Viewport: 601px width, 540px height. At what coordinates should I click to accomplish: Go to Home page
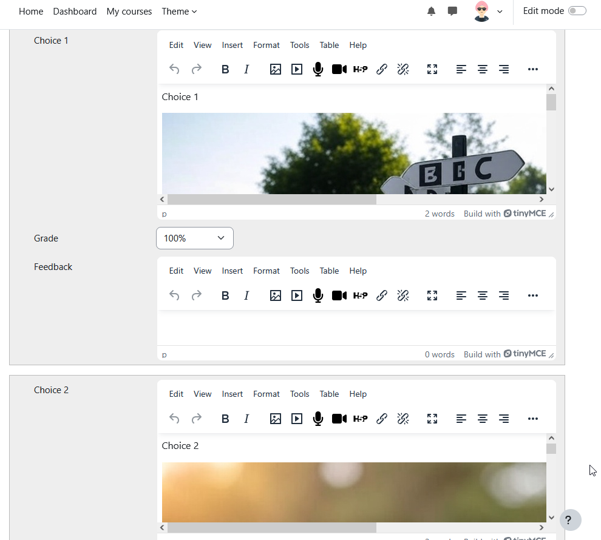point(31,12)
